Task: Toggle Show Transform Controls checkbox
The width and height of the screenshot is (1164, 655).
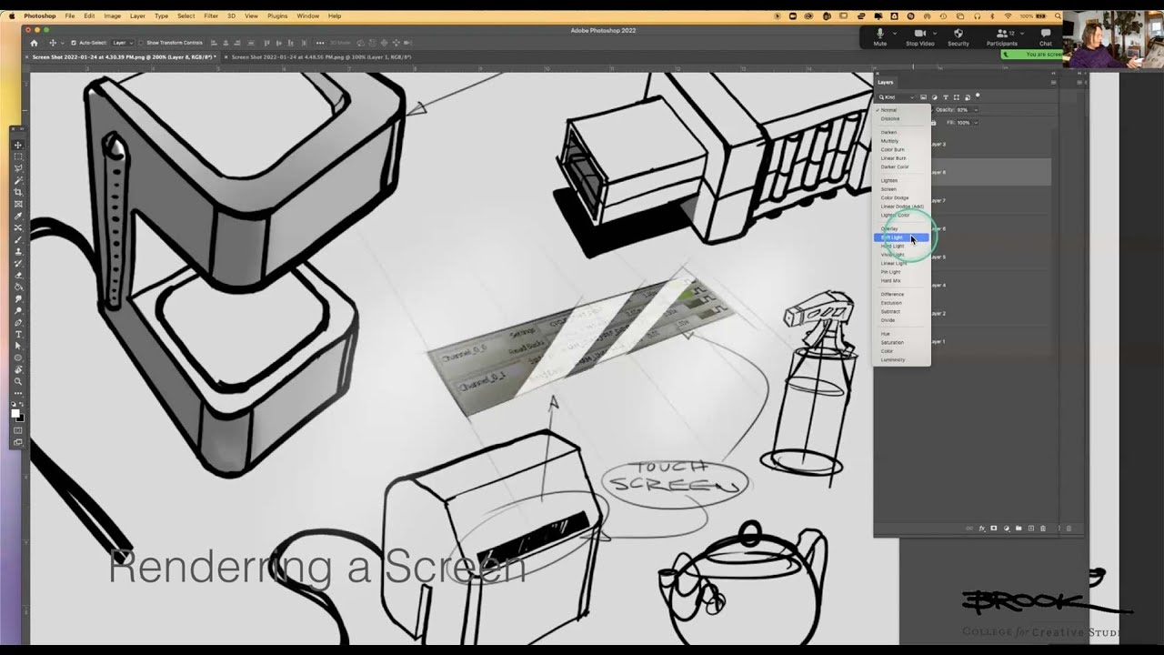Action: (x=142, y=43)
